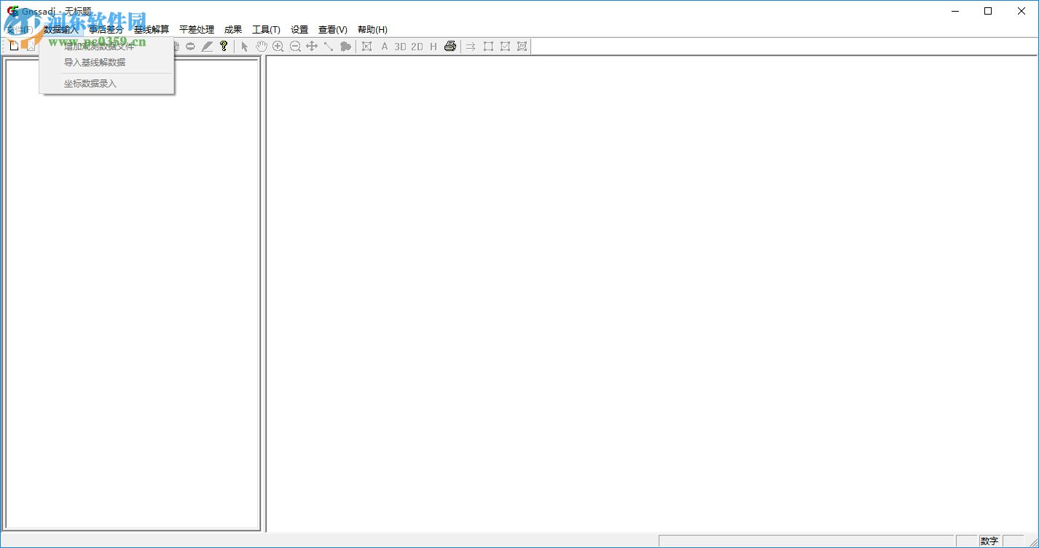Open the 帮助(H) menu
The image size is (1039, 548).
click(x=372, y=30)
